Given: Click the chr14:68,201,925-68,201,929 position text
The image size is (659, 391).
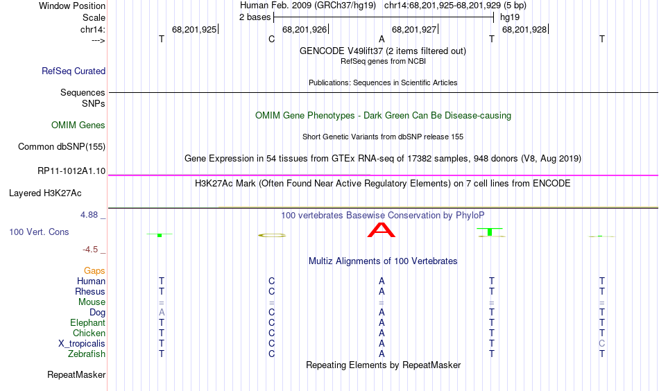Looking at the screenshot, I should [x=455, y=6].
